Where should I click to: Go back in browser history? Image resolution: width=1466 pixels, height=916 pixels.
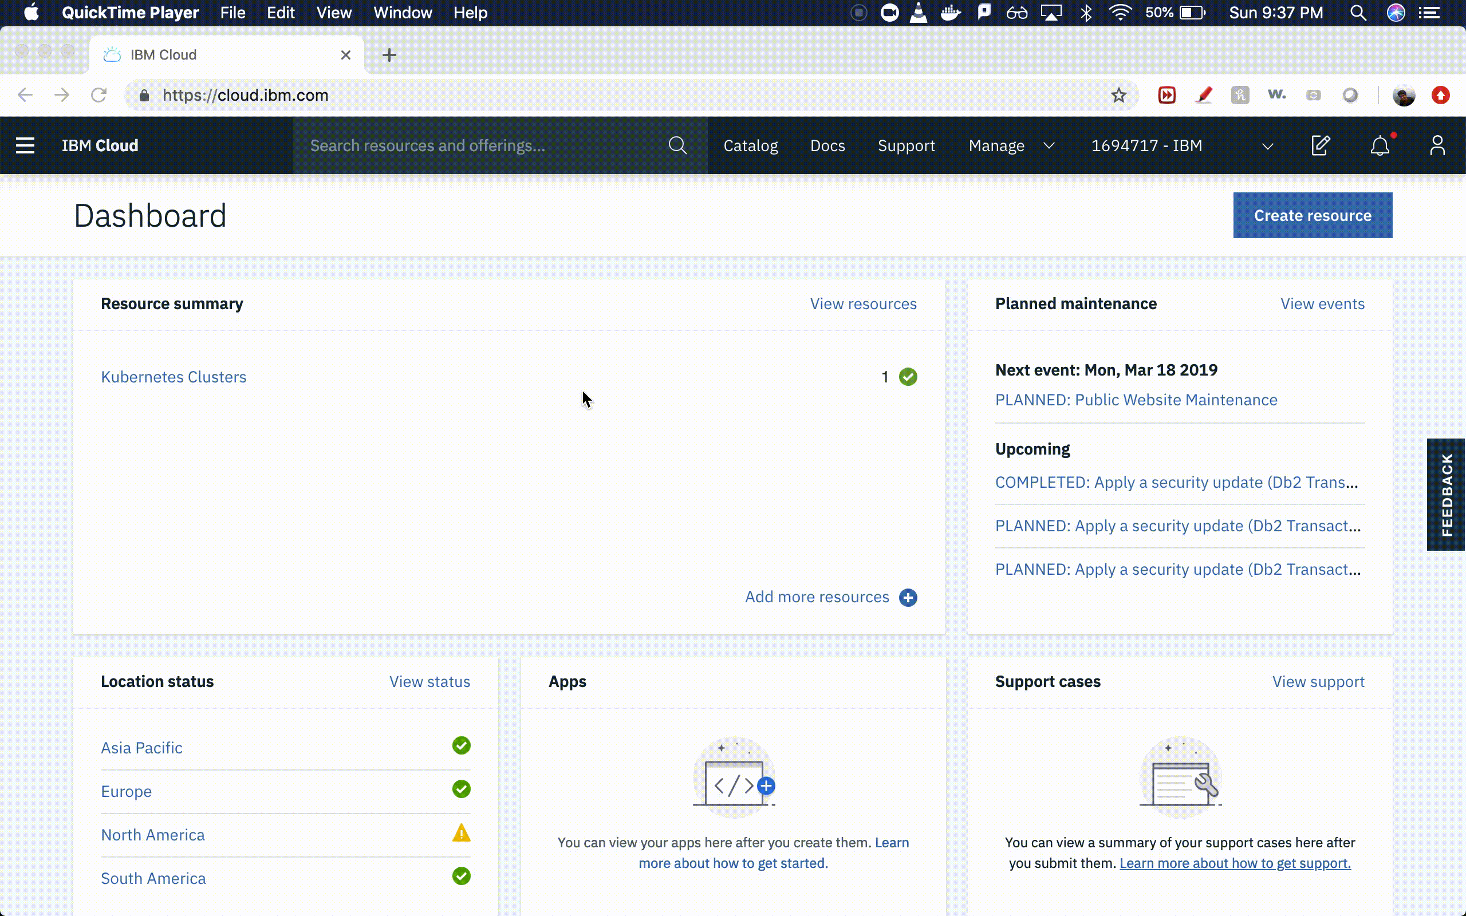point(25,95)
